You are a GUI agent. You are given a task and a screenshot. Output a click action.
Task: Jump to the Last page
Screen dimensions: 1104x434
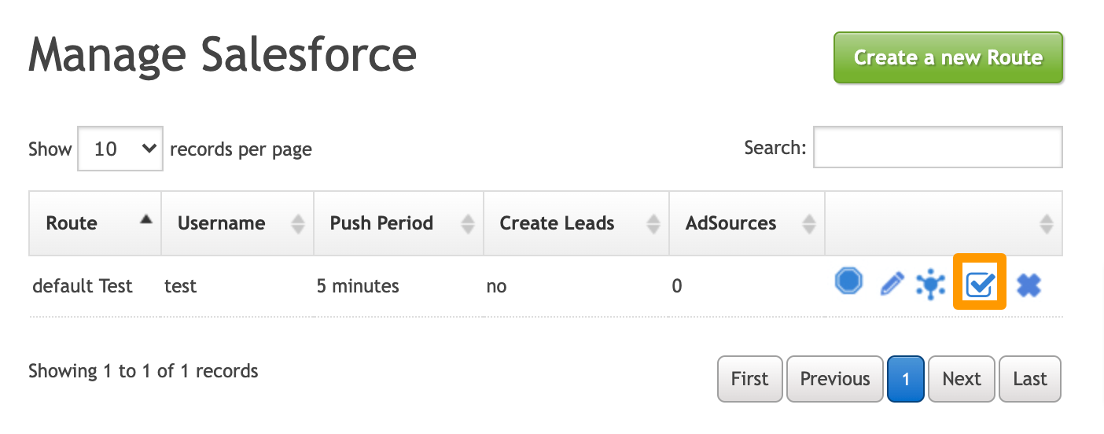tap(1029, 379)
